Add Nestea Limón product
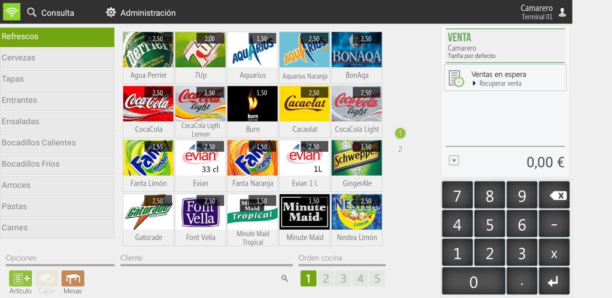 coord(357,220)
